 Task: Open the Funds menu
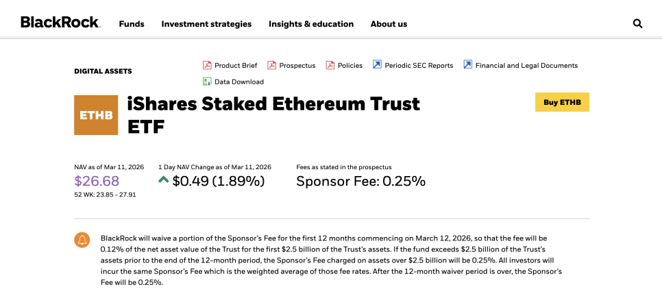click(x=132, y=24)
